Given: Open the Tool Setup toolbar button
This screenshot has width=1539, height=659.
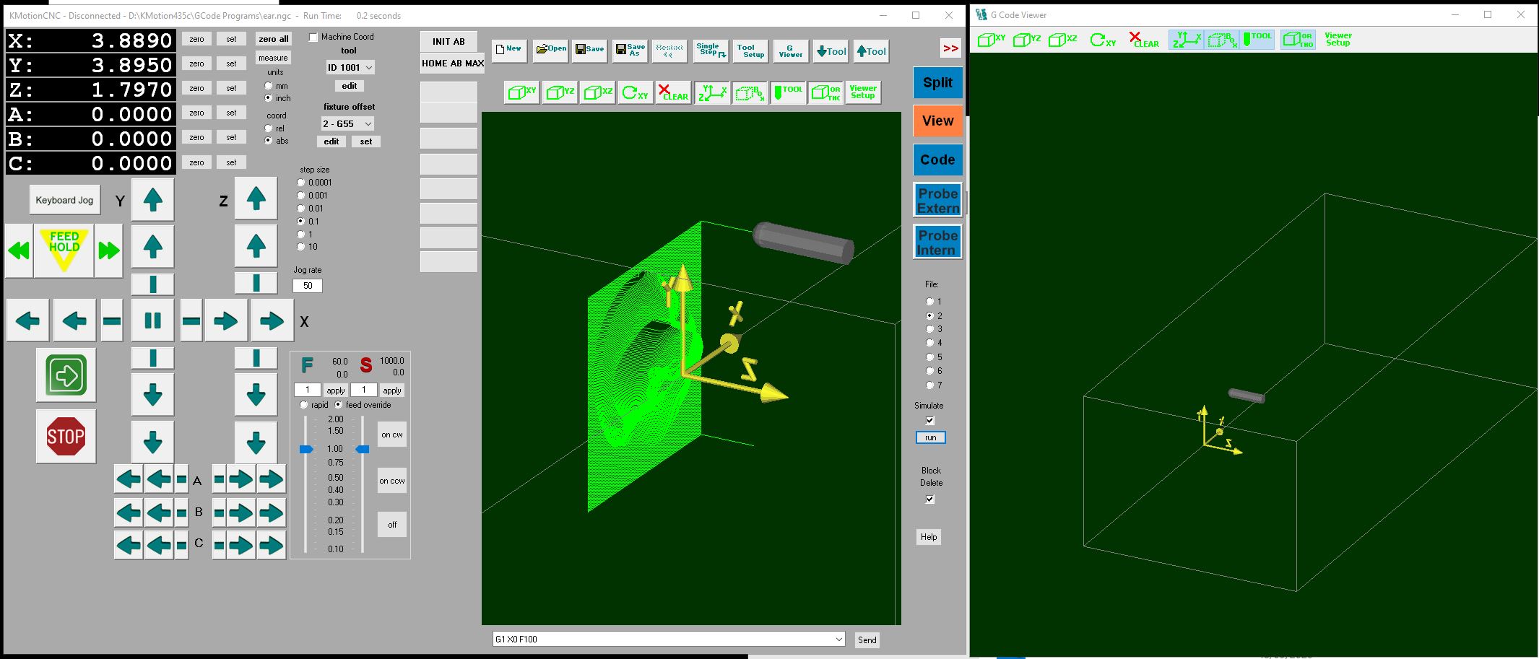Looking at the screenshot, I should coord(750,51).
